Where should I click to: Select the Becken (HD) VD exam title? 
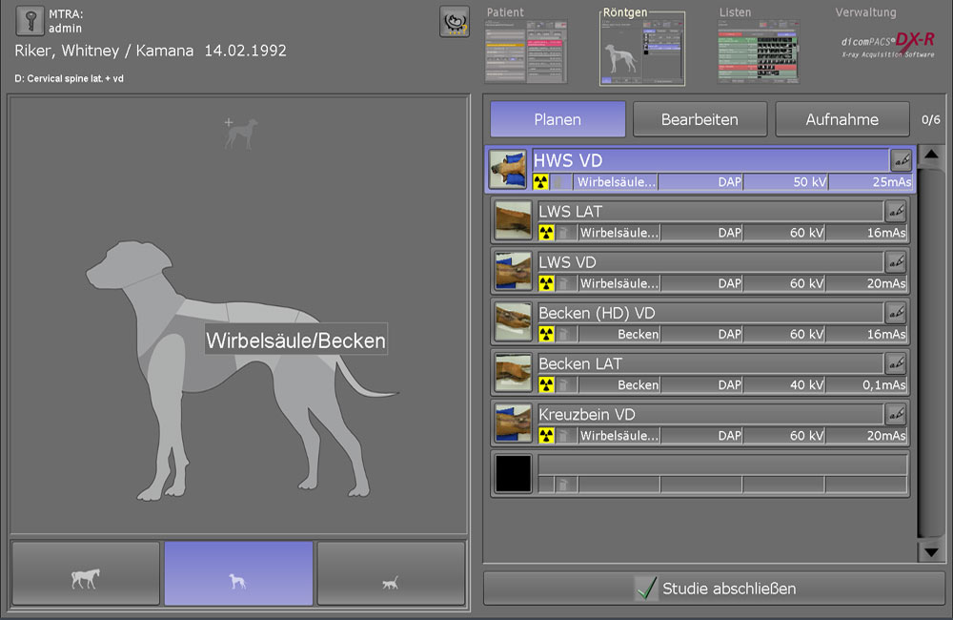(597, 313)
